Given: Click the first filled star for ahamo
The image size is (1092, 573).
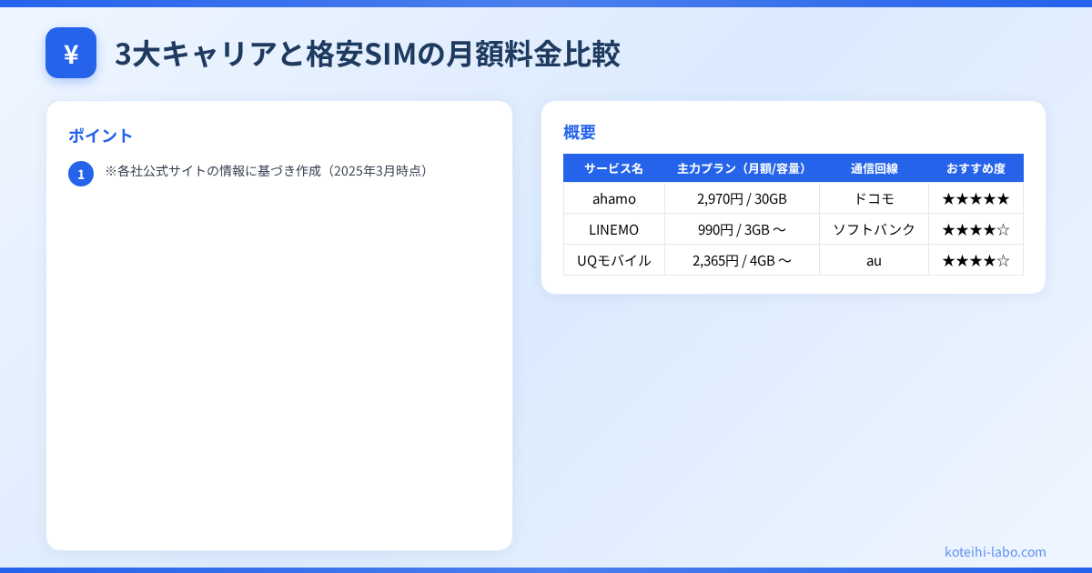Looking at the screenshot, I should click(x=946, y=198).
